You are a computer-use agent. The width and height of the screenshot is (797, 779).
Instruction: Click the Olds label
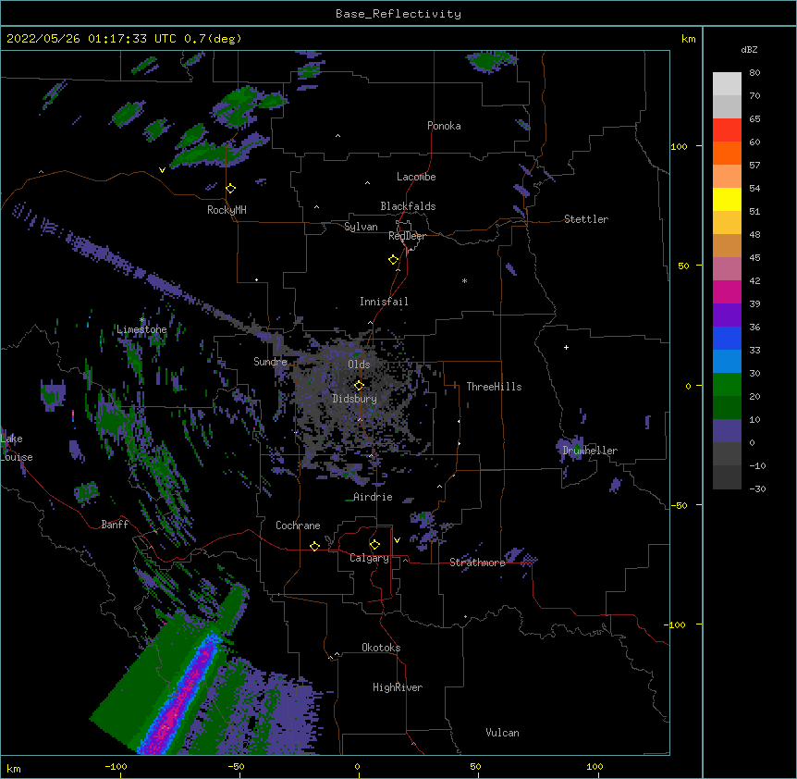(x=359, y=365)
